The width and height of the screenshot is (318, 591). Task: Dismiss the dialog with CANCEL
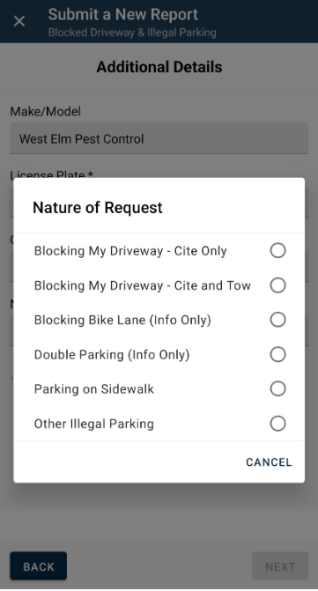269,462
